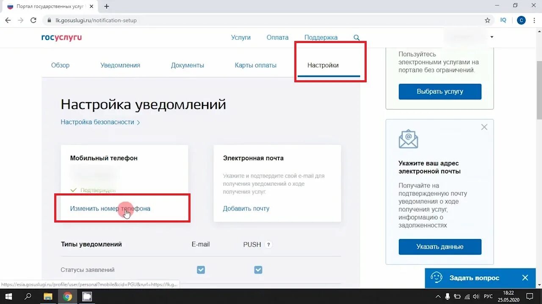Click Изменить номер телефона
The image size is (542, 304).
(110, 209)
